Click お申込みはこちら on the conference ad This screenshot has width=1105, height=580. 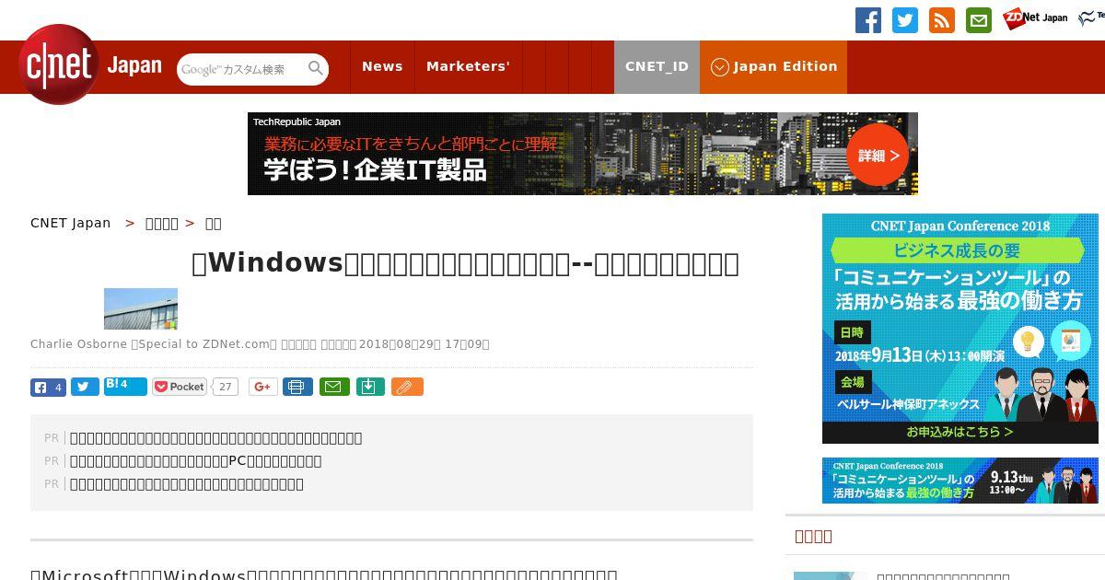(x=960, y=431)
